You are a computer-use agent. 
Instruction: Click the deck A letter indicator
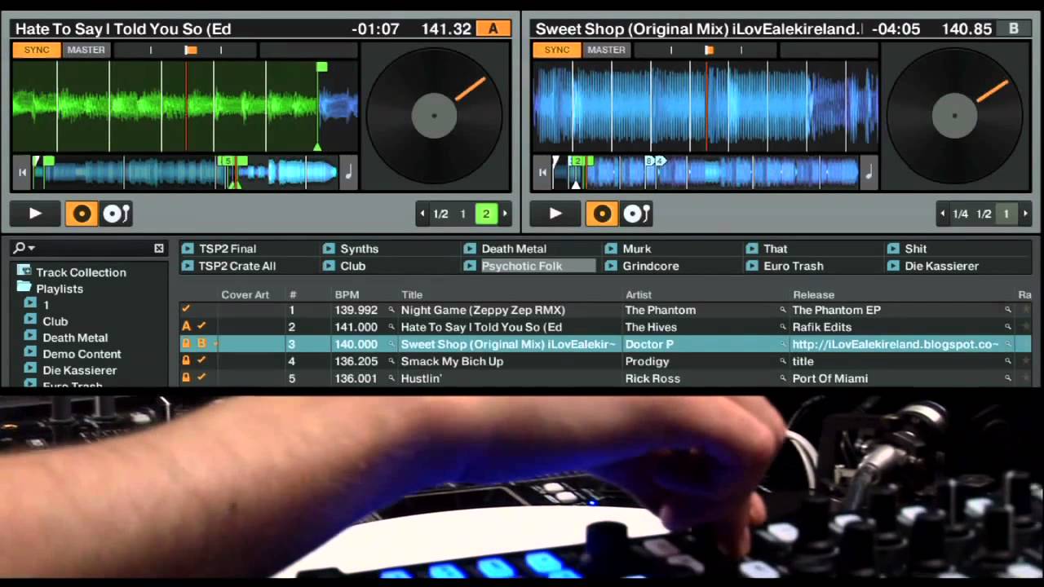[x=493, y=29]
